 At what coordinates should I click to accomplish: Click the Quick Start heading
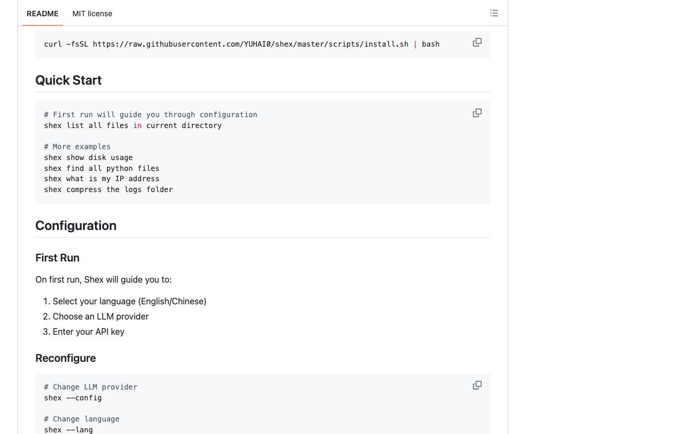pyautogui.click(x=68, y=80)
